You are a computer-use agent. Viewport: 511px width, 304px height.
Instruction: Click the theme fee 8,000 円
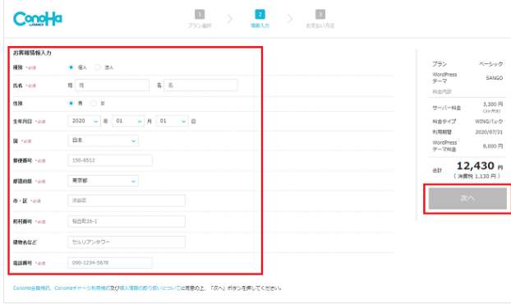pyautogui.click(x=493, y=146)
